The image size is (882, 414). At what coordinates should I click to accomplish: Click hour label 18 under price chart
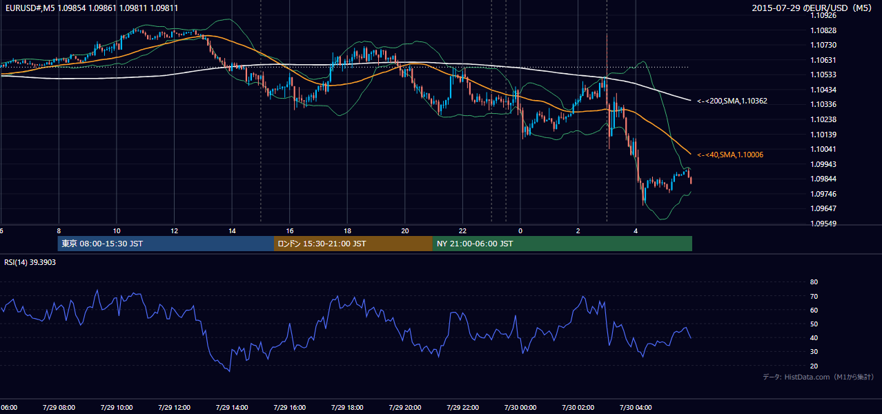point(347,230)
